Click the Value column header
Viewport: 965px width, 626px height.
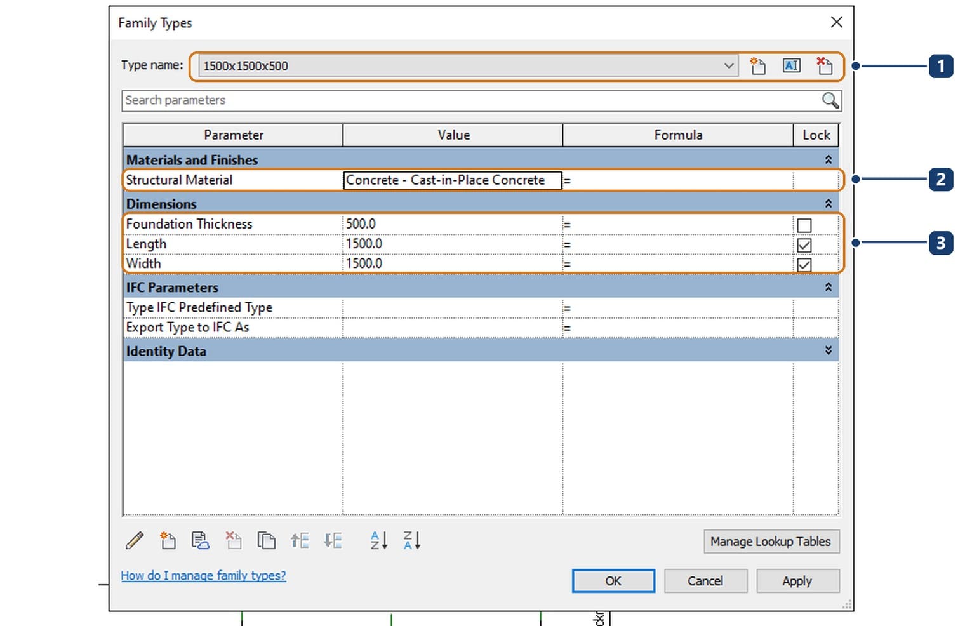pyautogui.click(x=453, y=135)
